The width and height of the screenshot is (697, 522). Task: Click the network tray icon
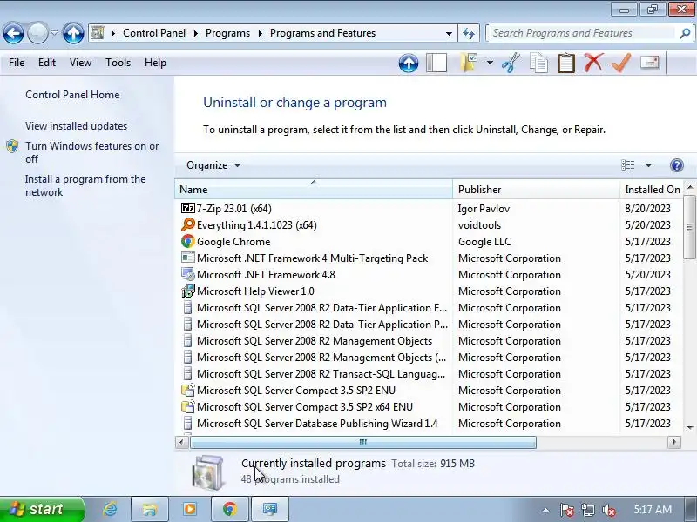[x=587, y=510]
